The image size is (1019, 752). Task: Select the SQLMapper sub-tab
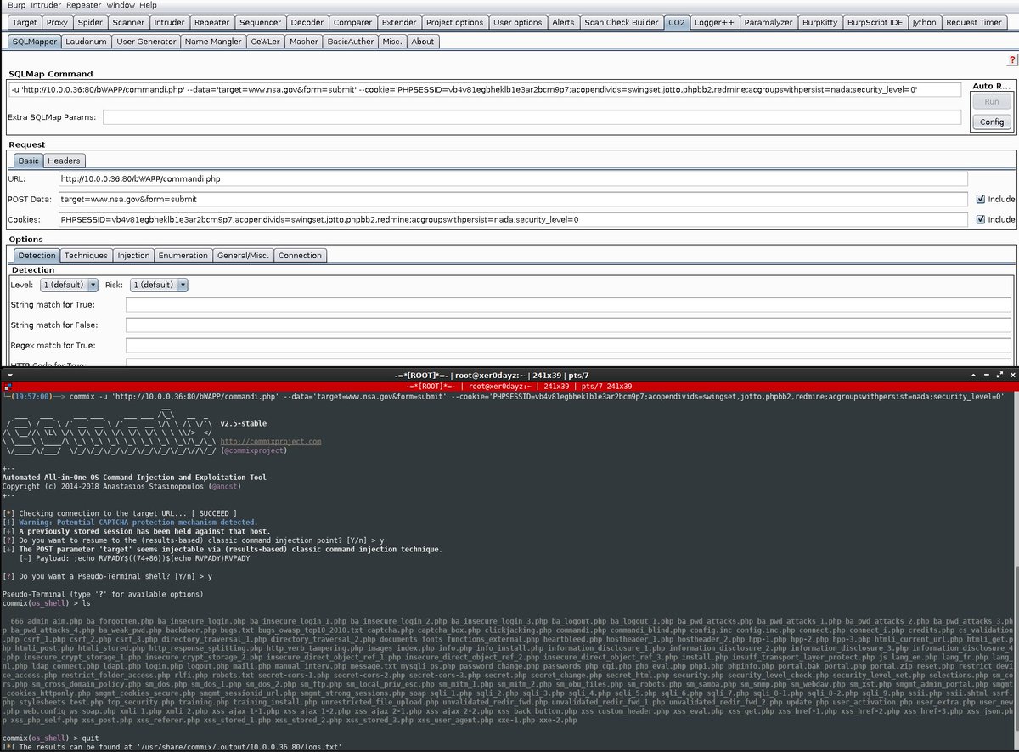pyautogui.click(x=34, y=41)
